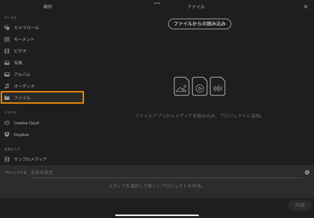The image size is (314, 218).
Task: Open project settings gear icon
Action: [x=307, y=172]
